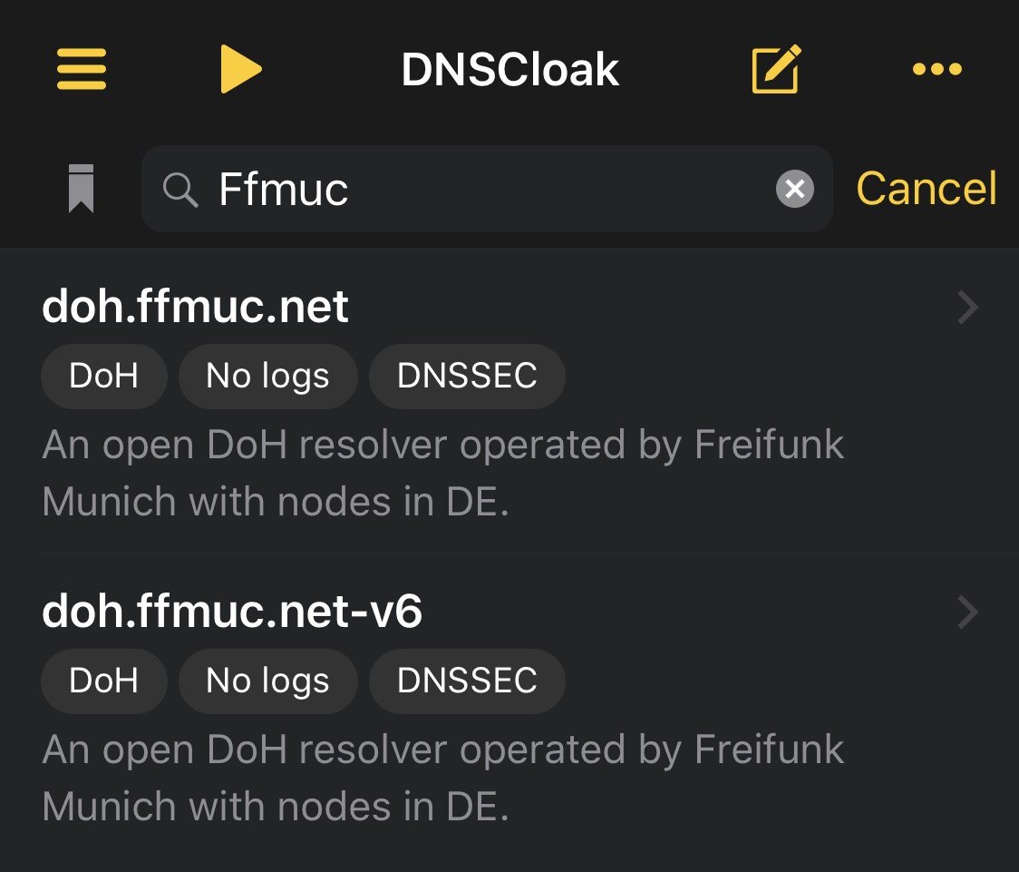Cancel the search
Screen dimensions: 1019x872
click(x=926, y=189)
